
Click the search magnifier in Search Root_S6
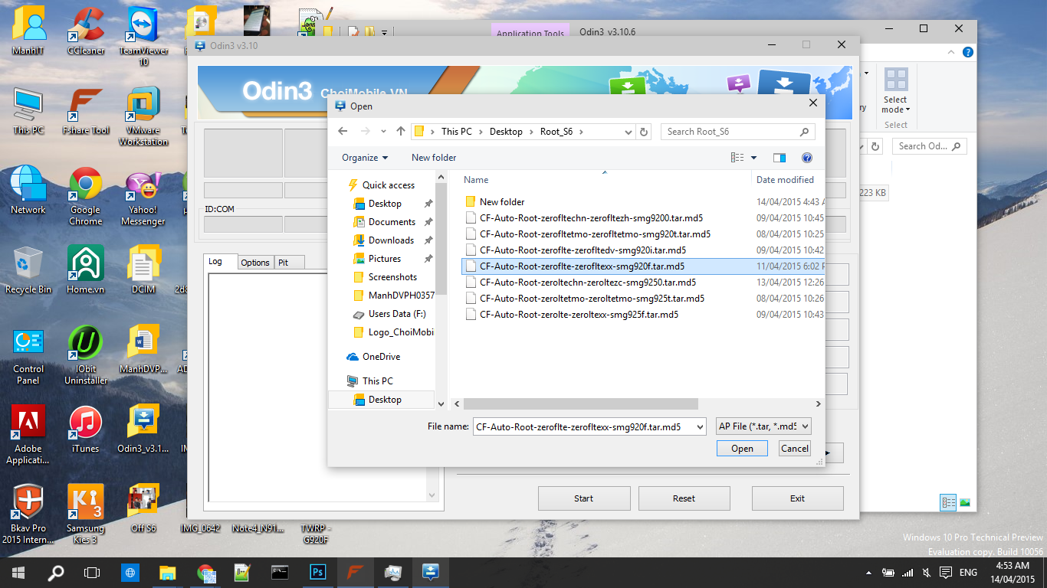click(804, 132)
